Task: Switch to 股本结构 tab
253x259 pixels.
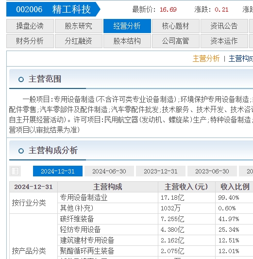Action: pyautogui.click(x=127, y=41)
